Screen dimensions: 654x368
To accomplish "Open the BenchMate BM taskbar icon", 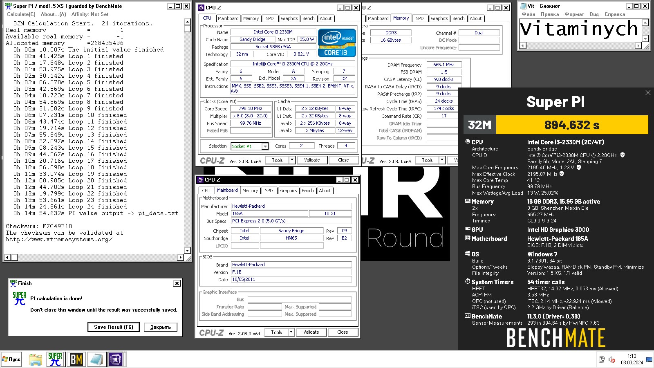I will (x=76, y=359).
